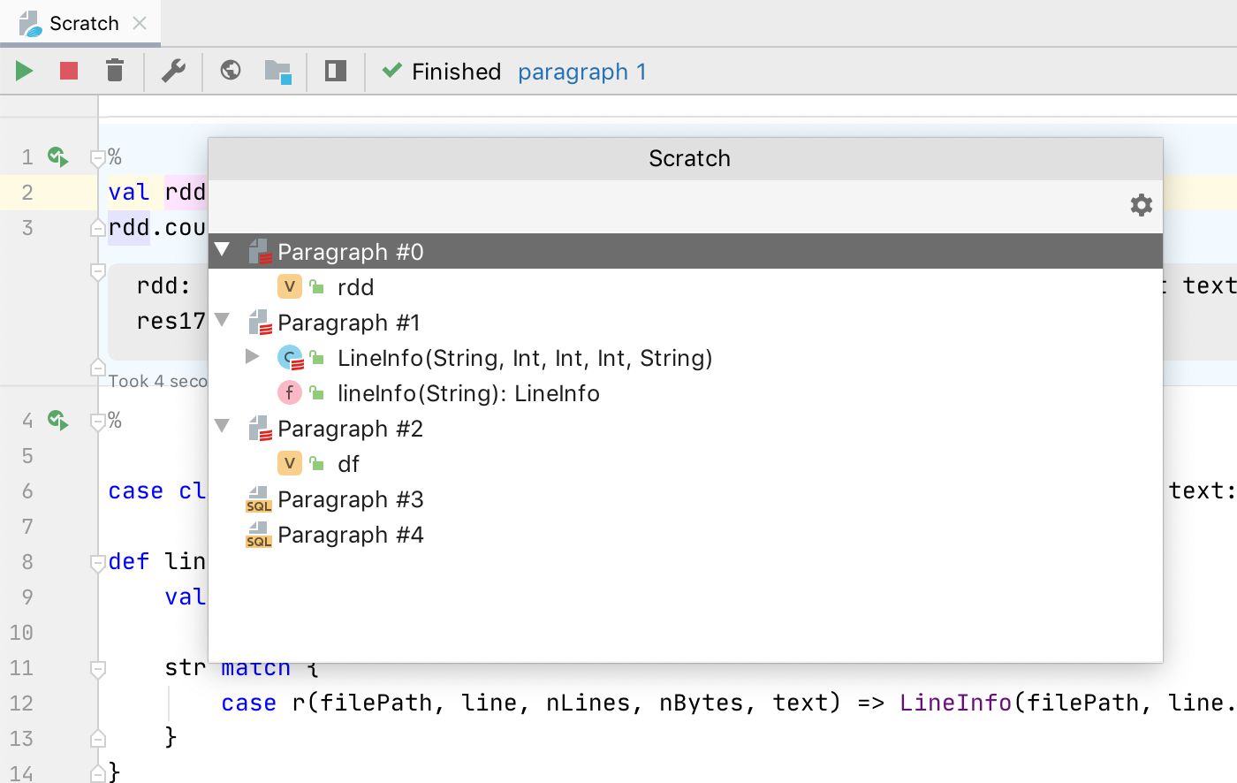Open the paragraph 1 link

[x=582, y=72]
